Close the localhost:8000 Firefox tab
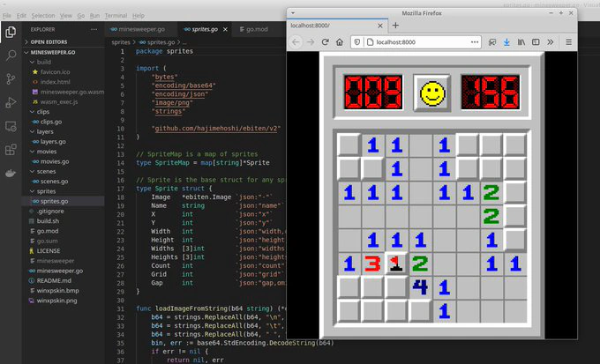Screen dimensions: 600x364 click(x=380, y=26)
